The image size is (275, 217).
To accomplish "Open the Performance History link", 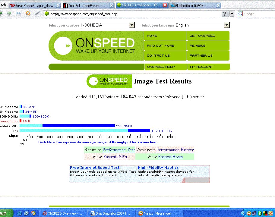I will point(175,150).
